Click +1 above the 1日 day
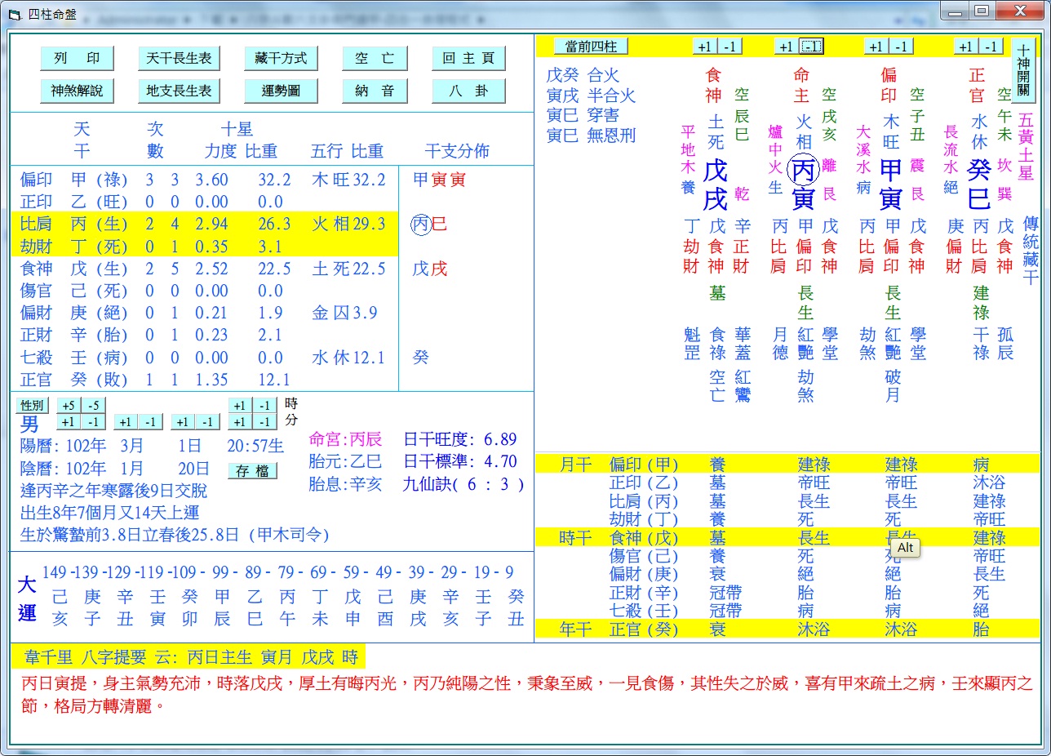 click(x=183, y=422)
